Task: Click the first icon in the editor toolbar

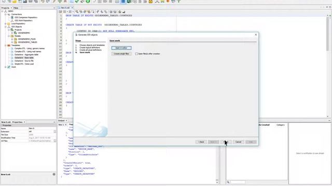Action: coord(61,12)
